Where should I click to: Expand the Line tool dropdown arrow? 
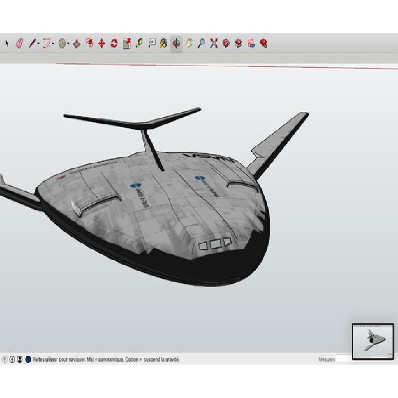click(38, 44)
